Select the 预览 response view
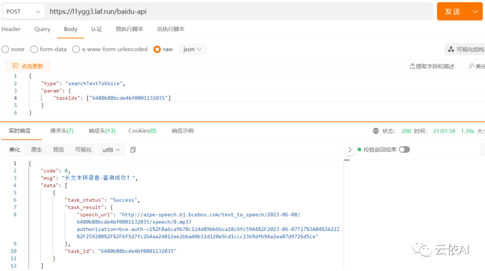 pos(58,150)
